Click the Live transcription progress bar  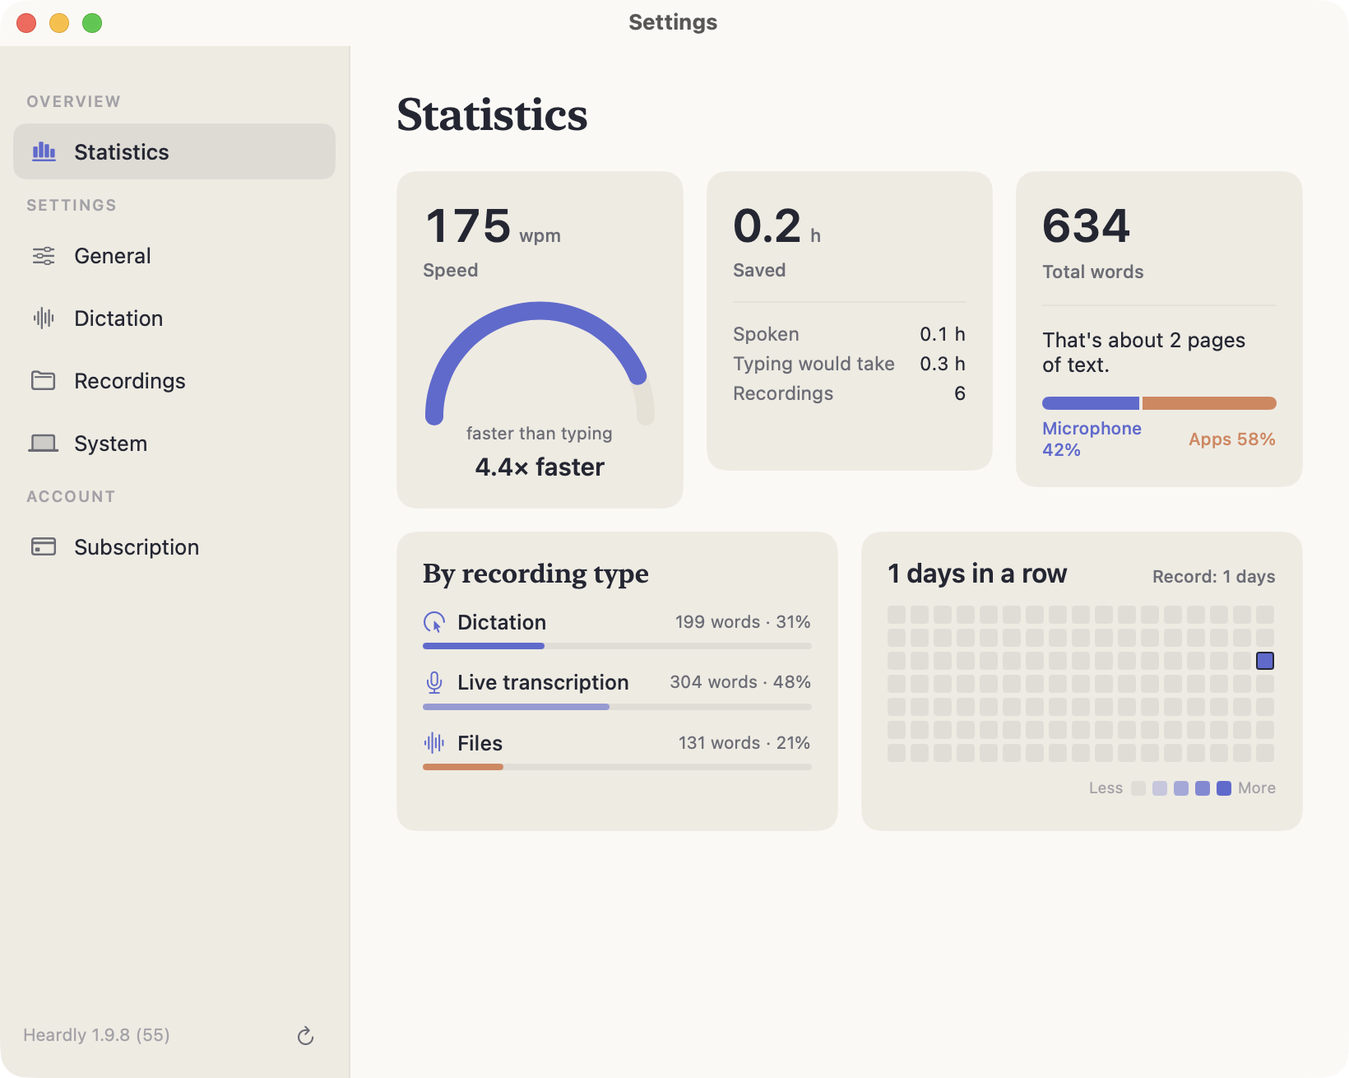click(x=617, y=707)
